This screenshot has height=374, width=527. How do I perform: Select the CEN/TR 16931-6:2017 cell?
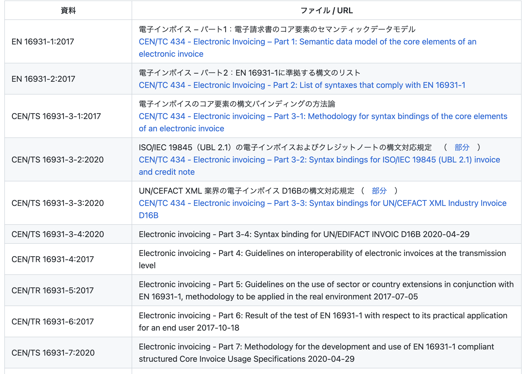point(68,322)
